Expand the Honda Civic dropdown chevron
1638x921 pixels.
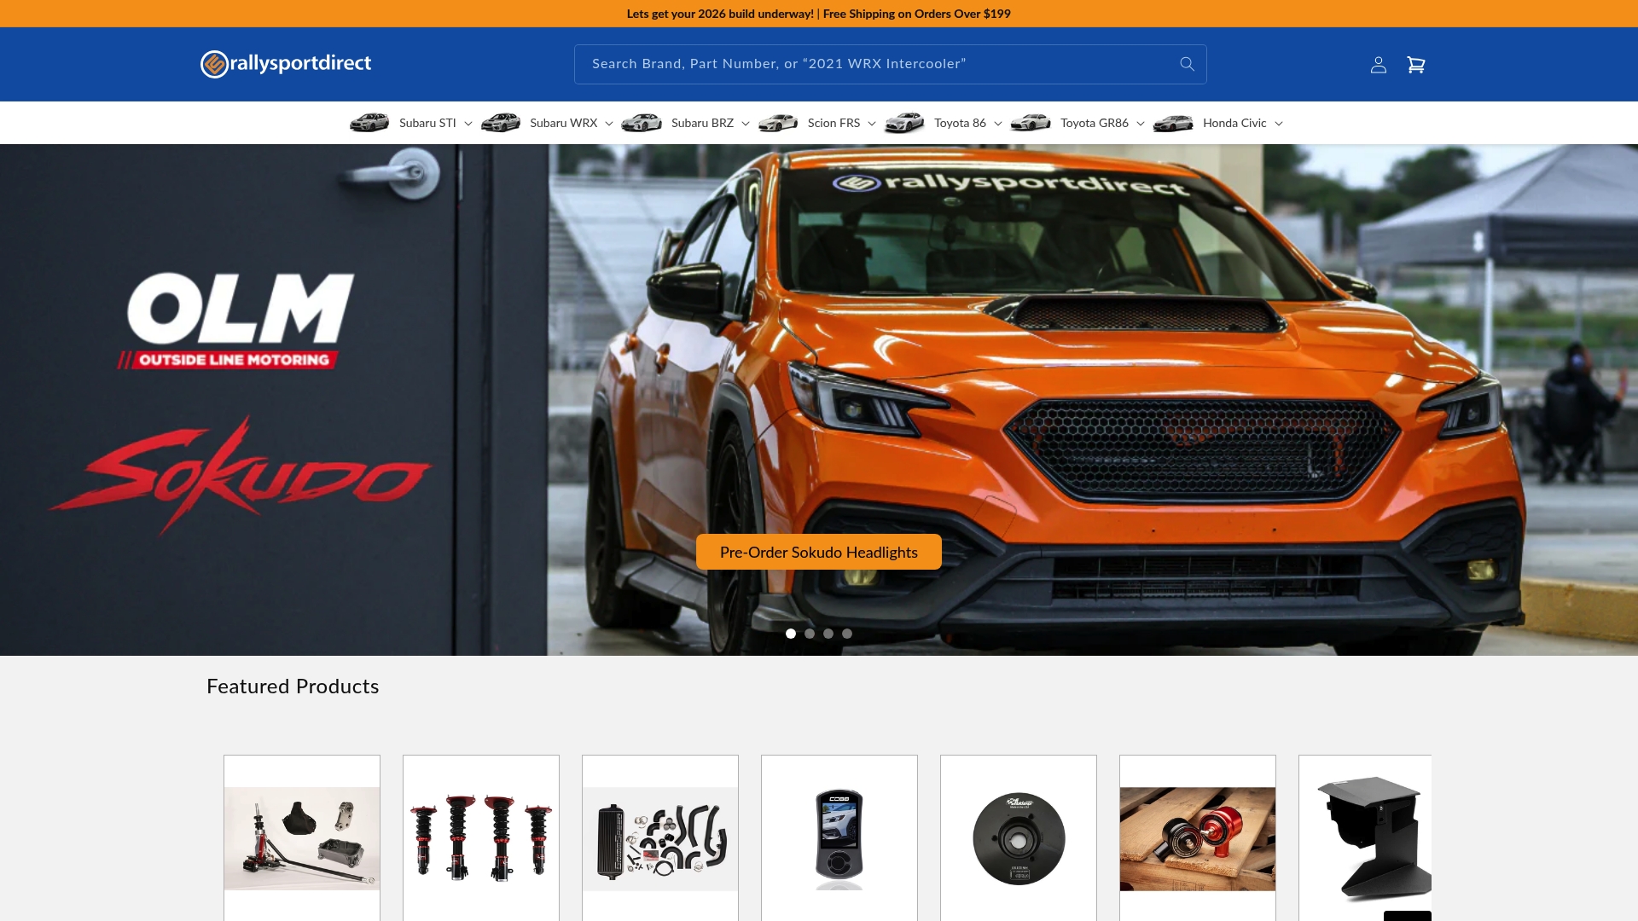point(1279,124)
